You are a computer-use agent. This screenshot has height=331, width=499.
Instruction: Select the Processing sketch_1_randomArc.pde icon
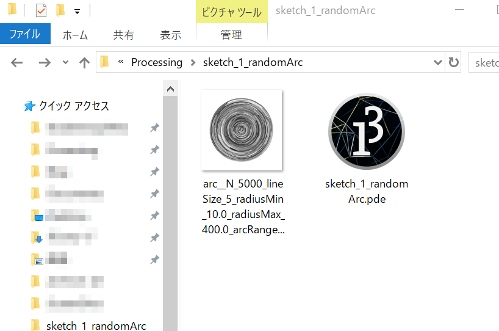367,131
